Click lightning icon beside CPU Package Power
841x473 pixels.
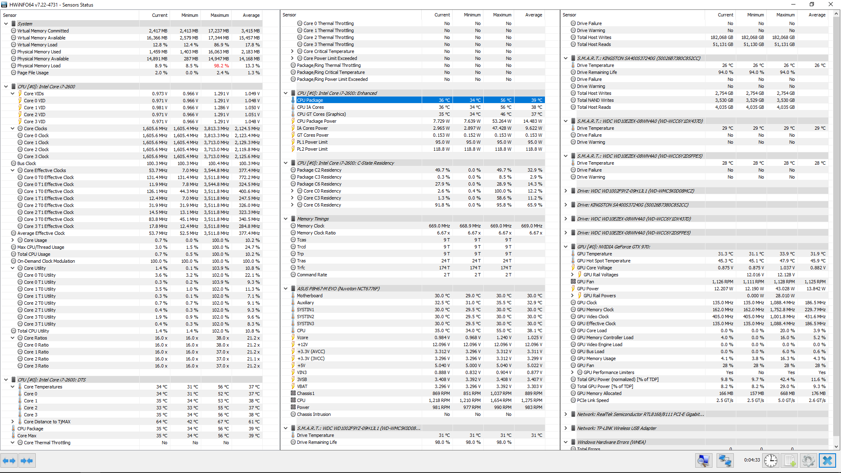point(293,121)
